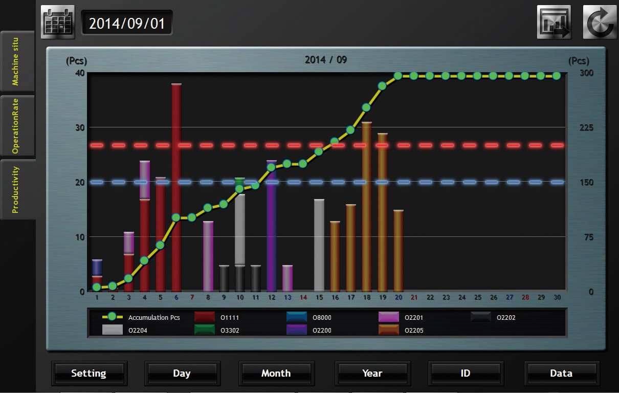Click the O2202 black legend swatch
619x393 pixels.
pos(481,317)
